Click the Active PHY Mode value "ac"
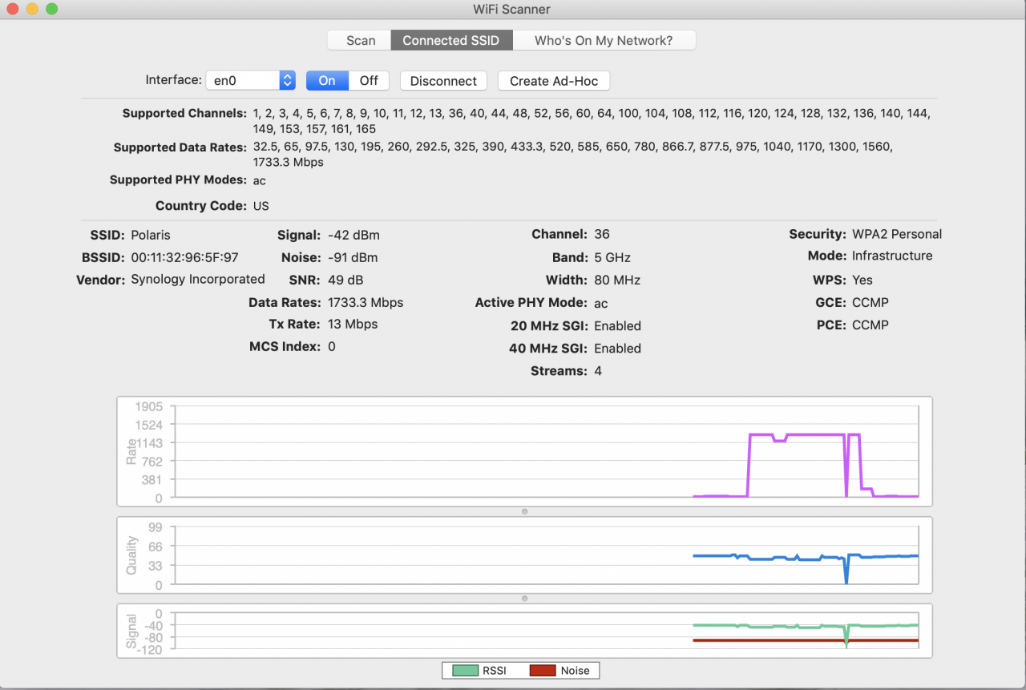Image resolution: width=1026 pixels, height=690 pixels. (601, 303)
